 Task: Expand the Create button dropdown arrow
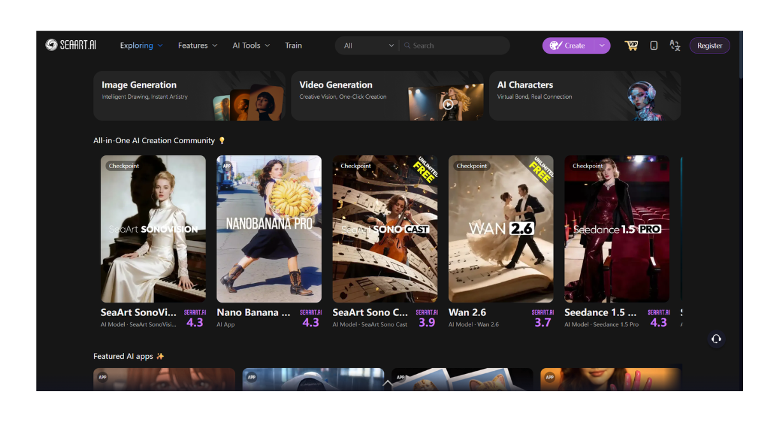(602, 46)
